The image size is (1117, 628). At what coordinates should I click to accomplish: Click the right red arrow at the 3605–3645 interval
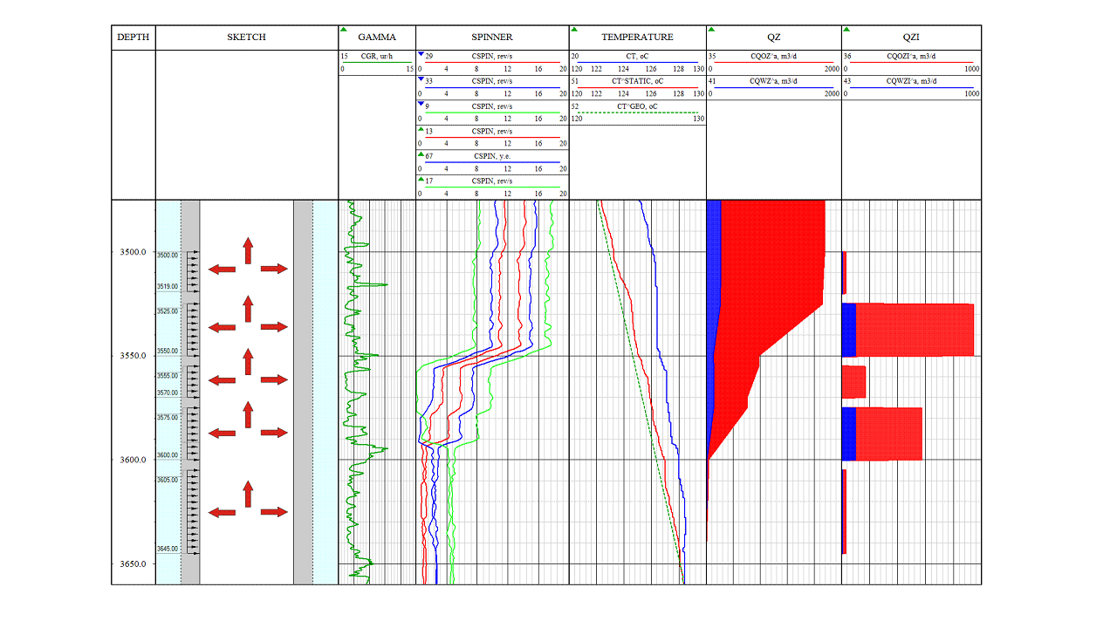[x=274, y=512]
